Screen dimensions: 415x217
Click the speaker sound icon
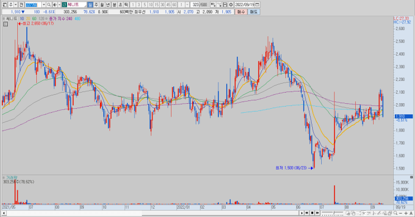point(55,5)
